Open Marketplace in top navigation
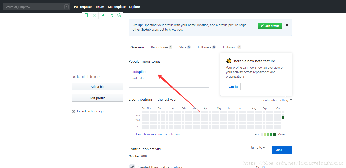The image size is (346, 168). click(x=117, y=7)
